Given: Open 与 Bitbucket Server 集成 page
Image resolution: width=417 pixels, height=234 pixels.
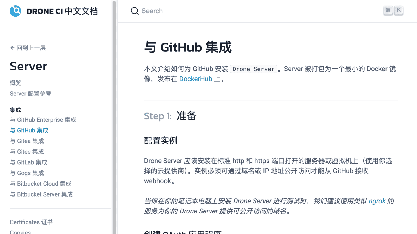Looking at the screenshot, I should tap(41, 194).
